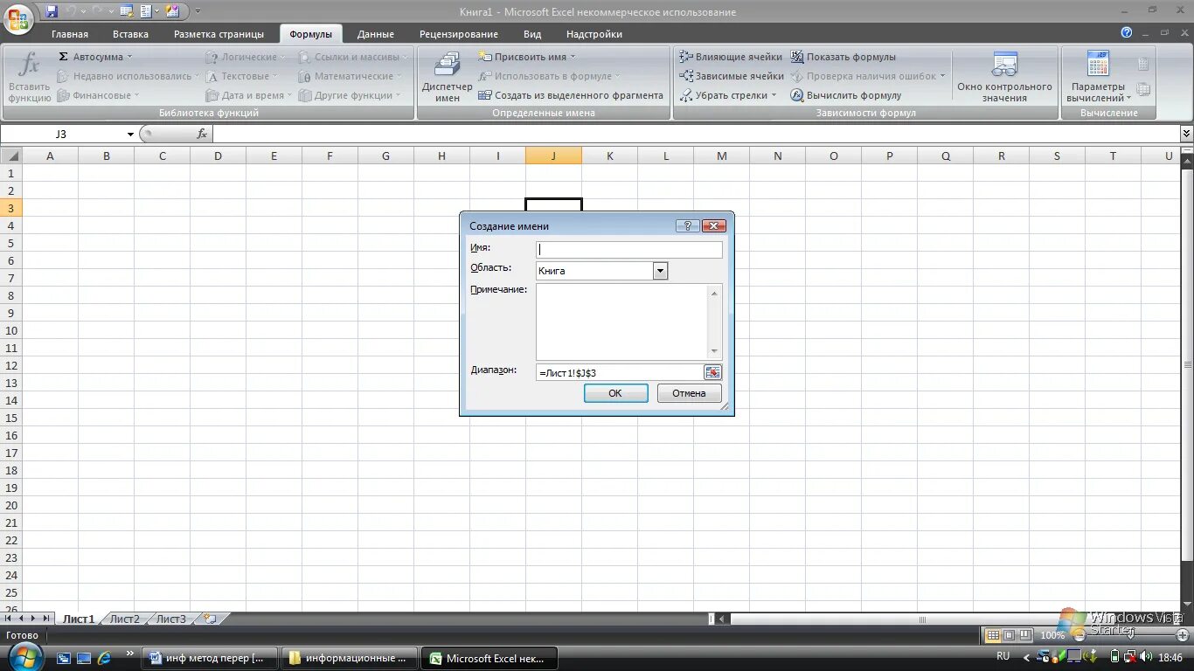Open the Проверка наличия ошибок dropdown
The width and height of the screenshot is (1194, 671).
[942, 76]
